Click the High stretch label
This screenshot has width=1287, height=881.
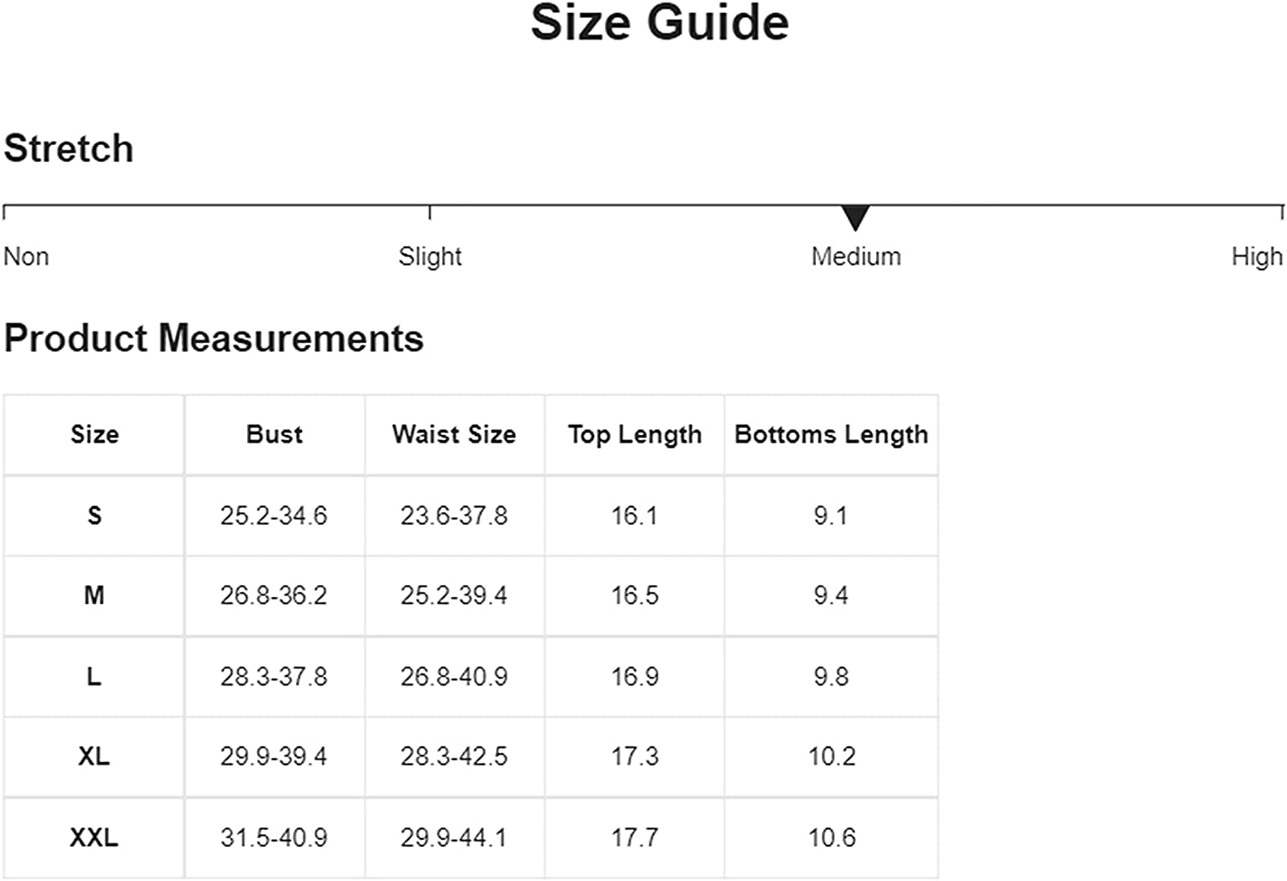pos(1257,256)
